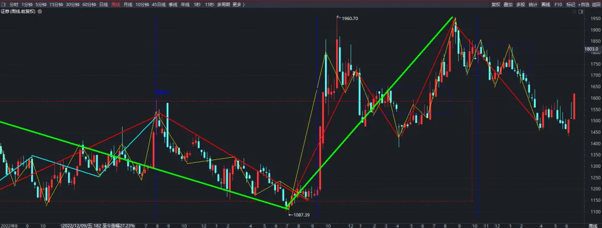Click the 复权 adjustment button
Image resolution: width=602 pixels, height=228 pixels.
click(496, 4)
